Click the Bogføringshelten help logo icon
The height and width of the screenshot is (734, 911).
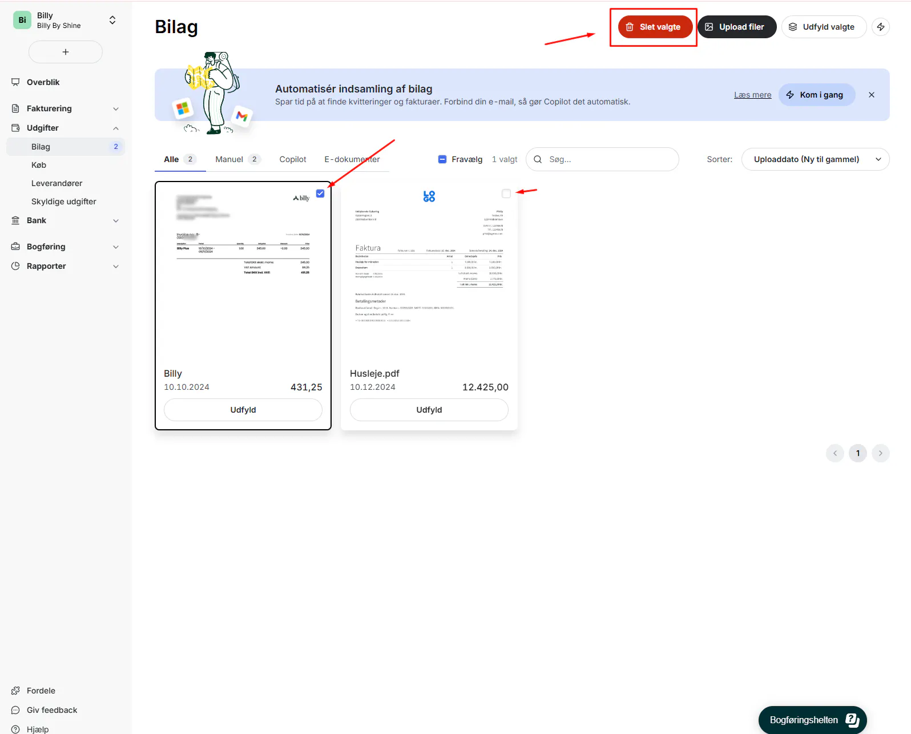point(852,720)
